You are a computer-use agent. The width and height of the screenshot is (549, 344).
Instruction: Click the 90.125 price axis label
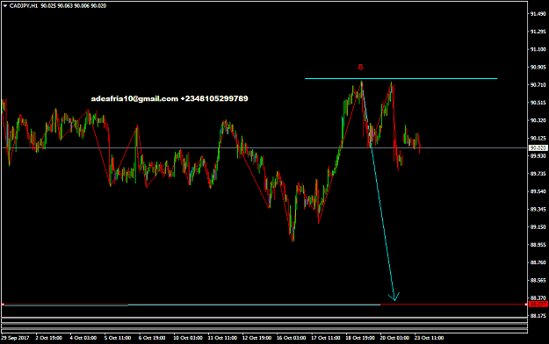(x=538, y=139)
